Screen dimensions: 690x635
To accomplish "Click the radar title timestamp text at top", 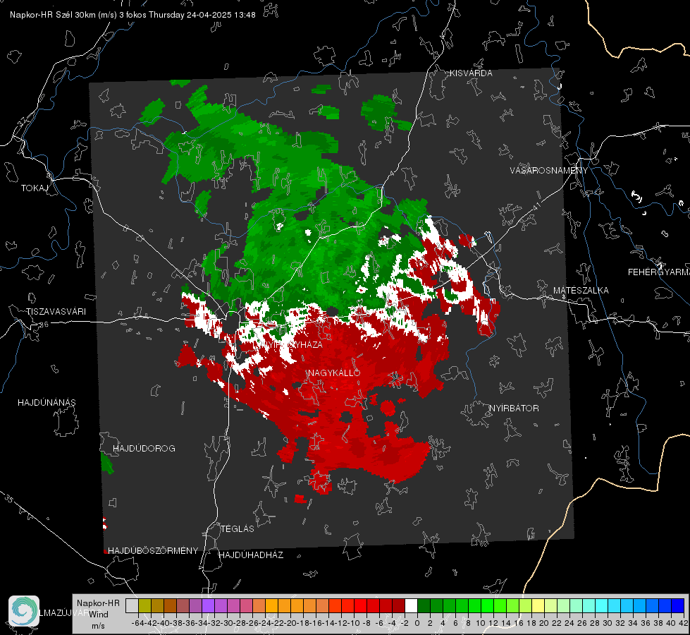I will tap(133, 15).
